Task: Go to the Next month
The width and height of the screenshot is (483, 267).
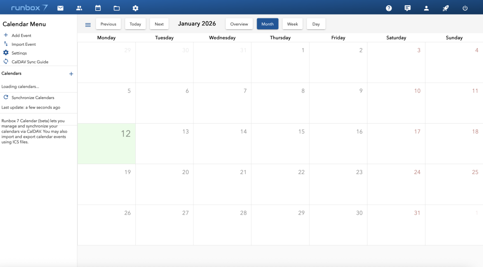Action: [159, 24]
